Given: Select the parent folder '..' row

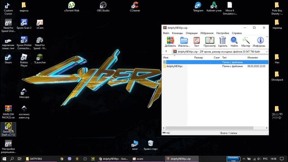Looking at the screenshot, I should pyautogui.click(x=215, y=62).
